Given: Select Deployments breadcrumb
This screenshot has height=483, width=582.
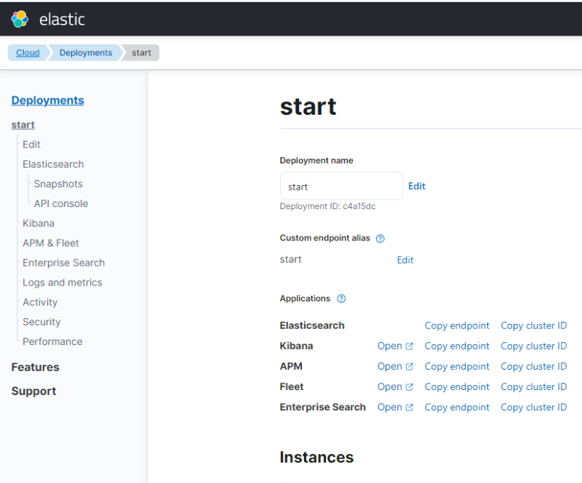Looking at the screenshot, I should (x=86, y=53).
